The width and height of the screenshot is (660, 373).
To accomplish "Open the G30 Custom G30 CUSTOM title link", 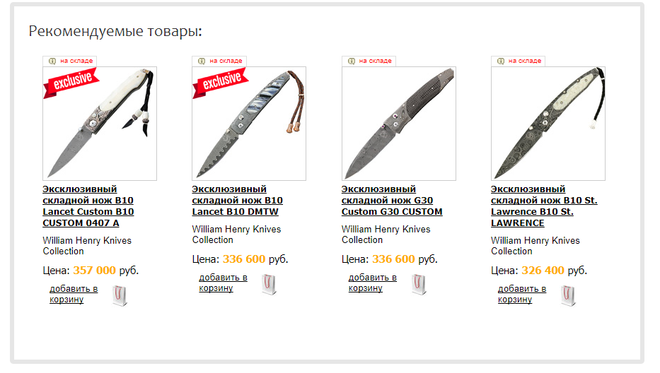I will 392,201.
